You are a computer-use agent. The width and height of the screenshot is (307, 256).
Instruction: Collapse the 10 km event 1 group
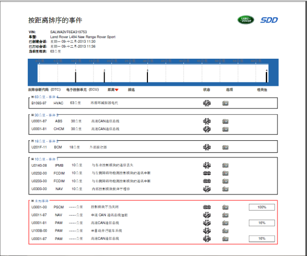click(x=33, y=159)
